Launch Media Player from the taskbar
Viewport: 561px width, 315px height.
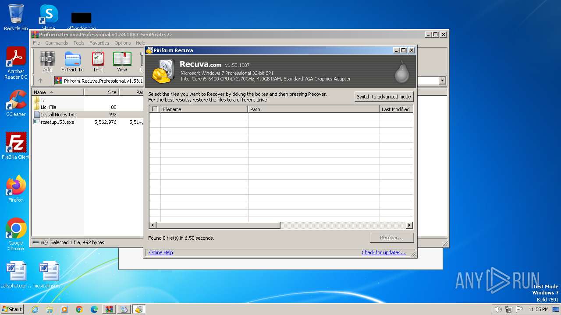(64, 309)
